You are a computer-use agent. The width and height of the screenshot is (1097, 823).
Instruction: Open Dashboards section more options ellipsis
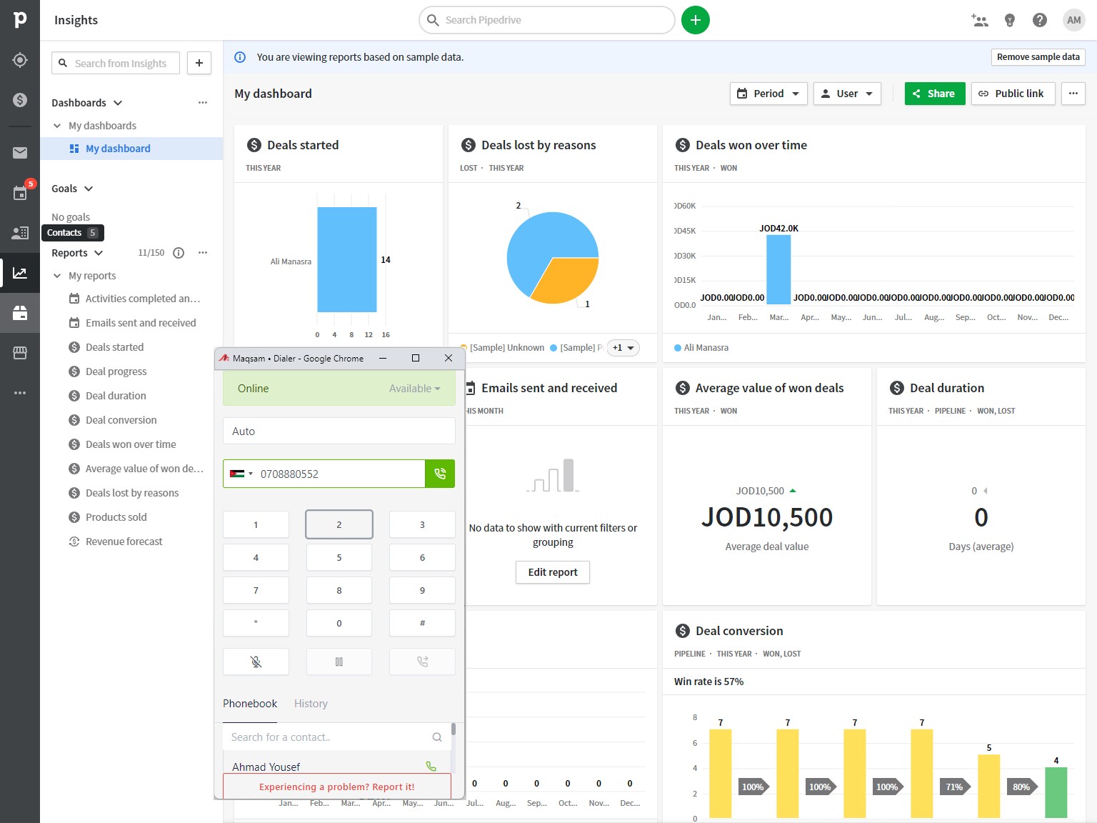203,103
